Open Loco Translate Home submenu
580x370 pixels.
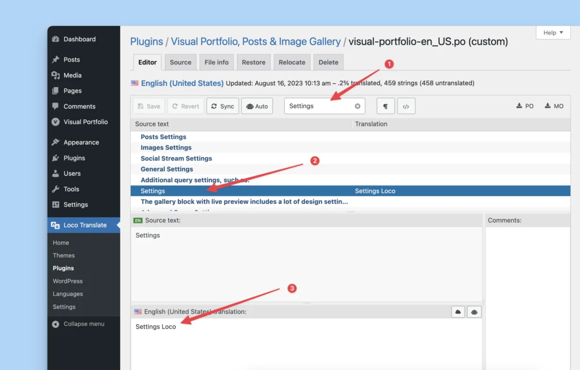pos(61,243)
